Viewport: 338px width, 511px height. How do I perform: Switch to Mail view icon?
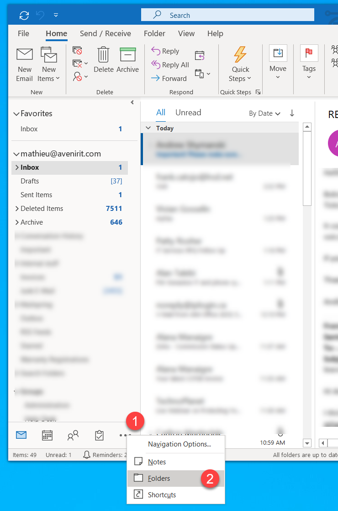21,435
